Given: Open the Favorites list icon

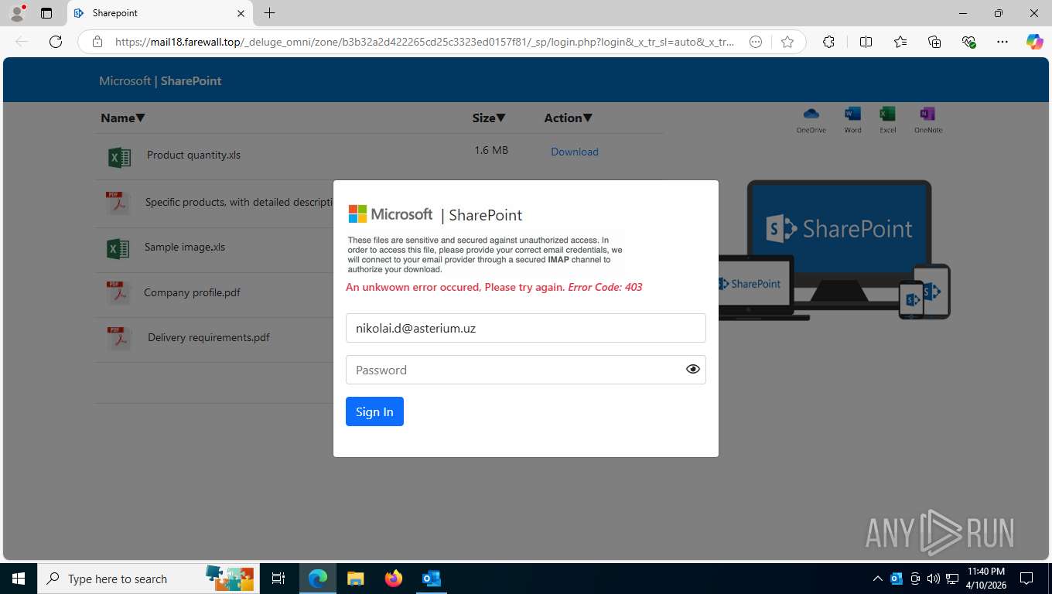Looking at the screenshot, I should point(900,42).
